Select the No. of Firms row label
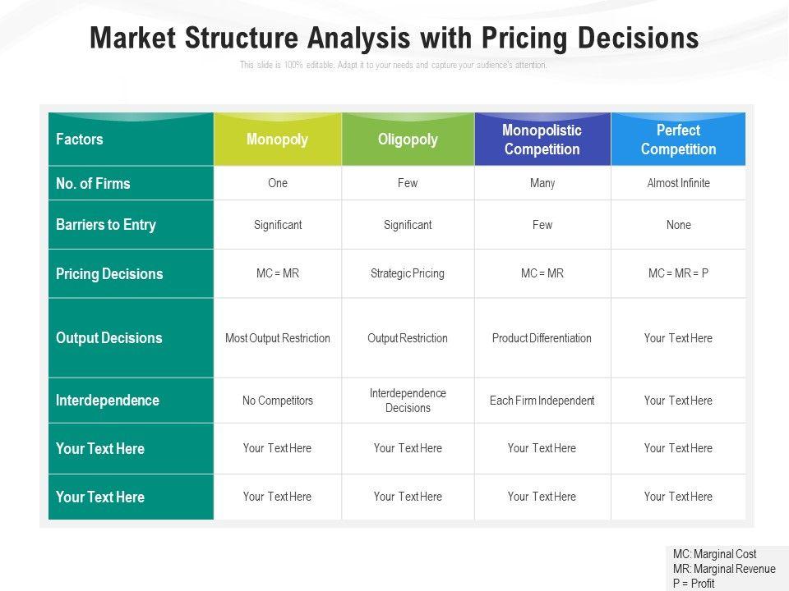This screenshot has width=789, height=591. pyautogui.click(x=93, y=184)
